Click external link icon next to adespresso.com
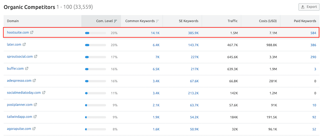 click(x=34, y=80)
